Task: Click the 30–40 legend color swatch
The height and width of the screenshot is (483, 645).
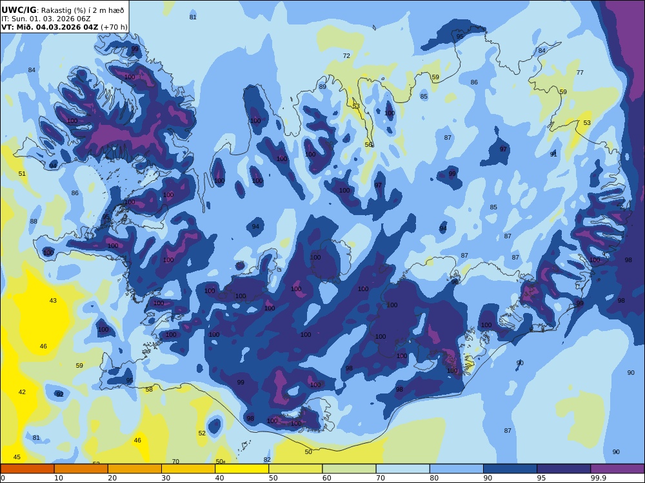Action: tap(188, 469)
